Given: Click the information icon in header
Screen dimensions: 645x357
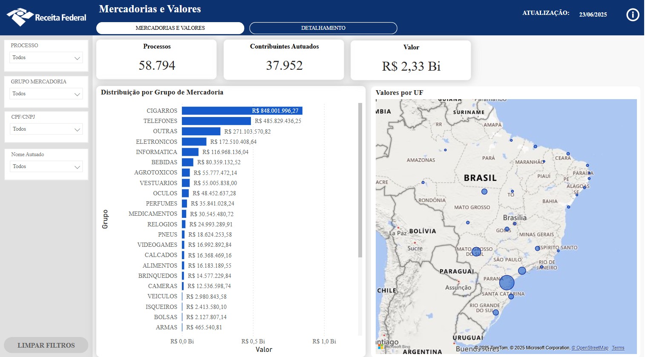Looking at the screenshot, I should click(x=633, y=15).
